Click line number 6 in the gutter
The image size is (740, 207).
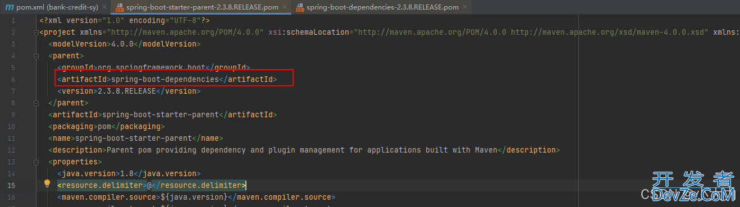pyautogui.click(x=13, y=79)
